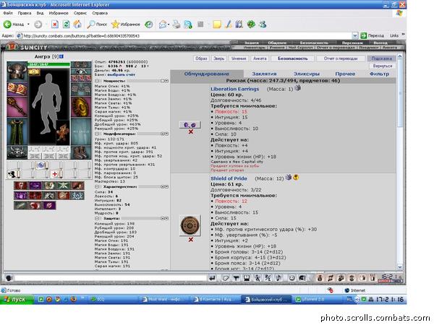The height and width of the screenshot is (325, 434).
Task: Click the browser address bar URL field
Action: click(181, 35)
